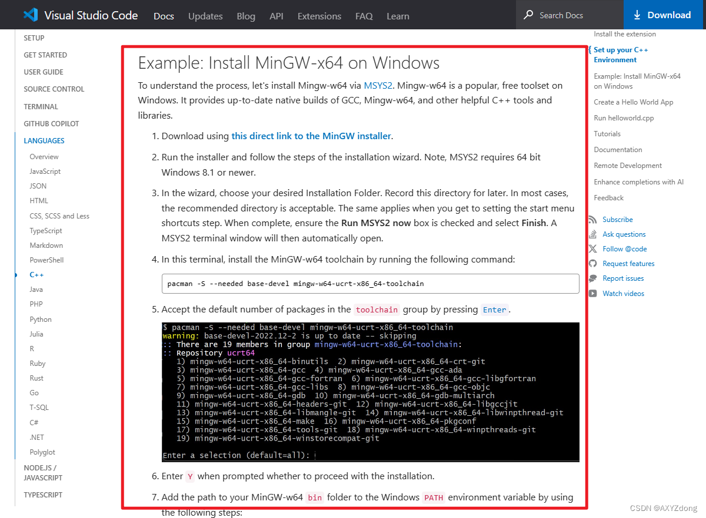
Task: Open the Docs tab in the navbar
Action: [x=164, y=16]
